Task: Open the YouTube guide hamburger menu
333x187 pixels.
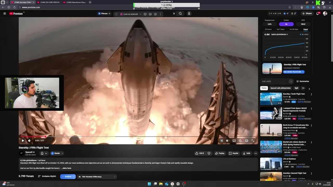Action: (5, 14)
